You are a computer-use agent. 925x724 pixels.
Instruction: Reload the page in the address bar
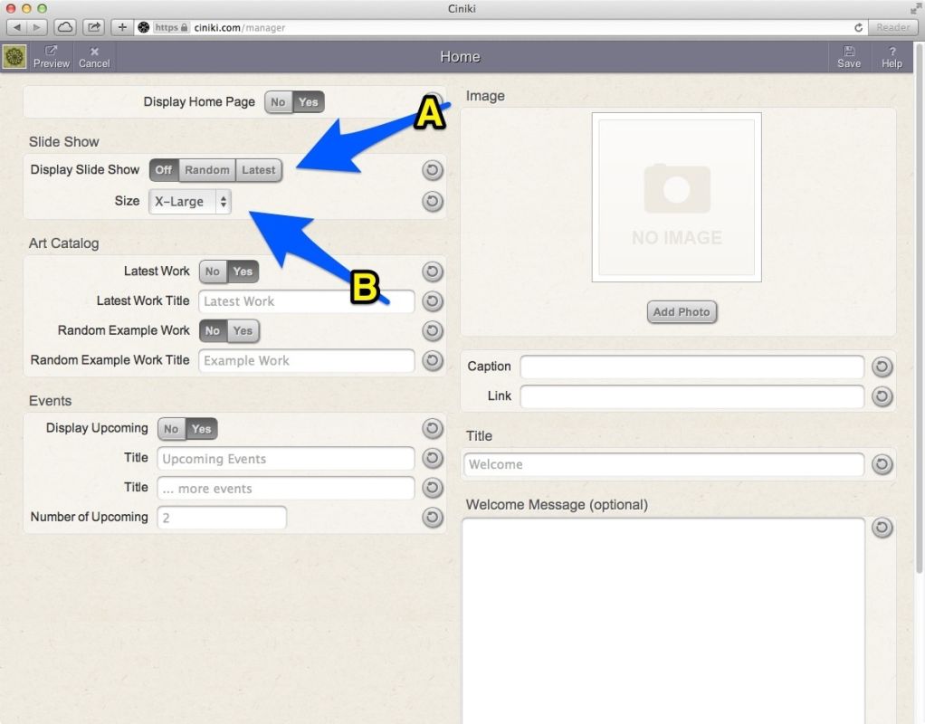tap(858, 27)
